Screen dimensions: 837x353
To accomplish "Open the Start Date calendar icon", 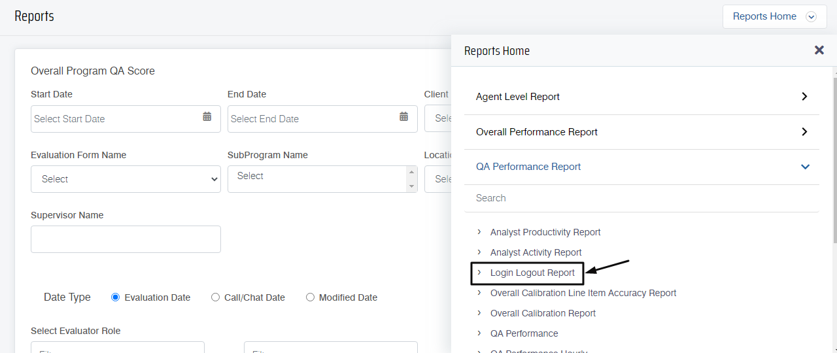I will point(207,117).
